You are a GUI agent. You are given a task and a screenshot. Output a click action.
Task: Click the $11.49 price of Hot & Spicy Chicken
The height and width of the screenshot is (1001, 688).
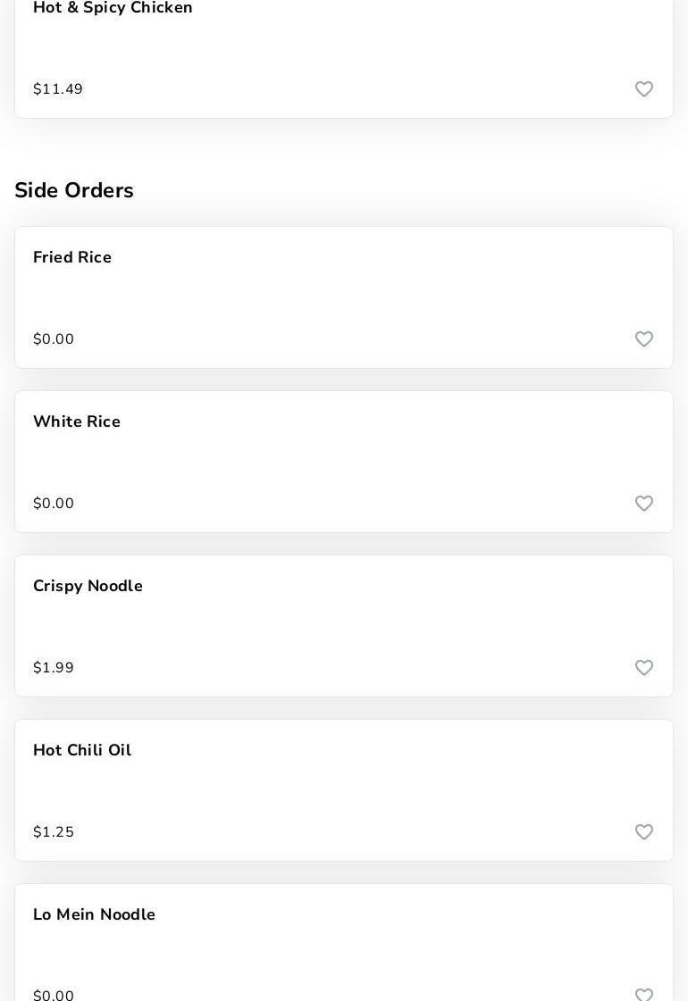click(58, 89)
